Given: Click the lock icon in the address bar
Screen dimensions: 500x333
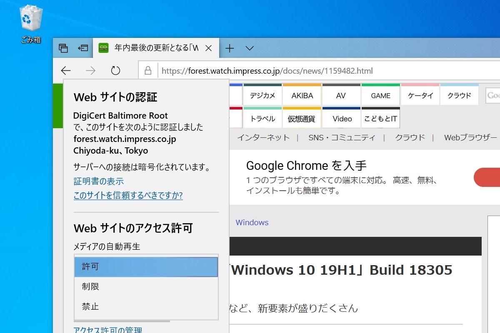Looking at the screenshot, I should [148, 71].
